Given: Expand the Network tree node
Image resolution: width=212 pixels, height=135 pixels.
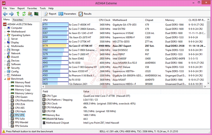Looking at the screenshot, I should pos(5,54).
